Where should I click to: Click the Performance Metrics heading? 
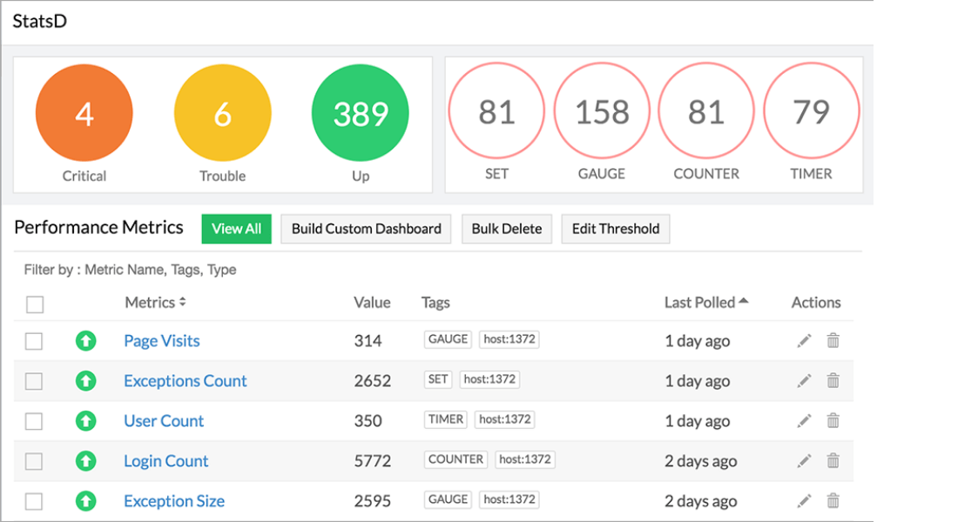(98, 227)
